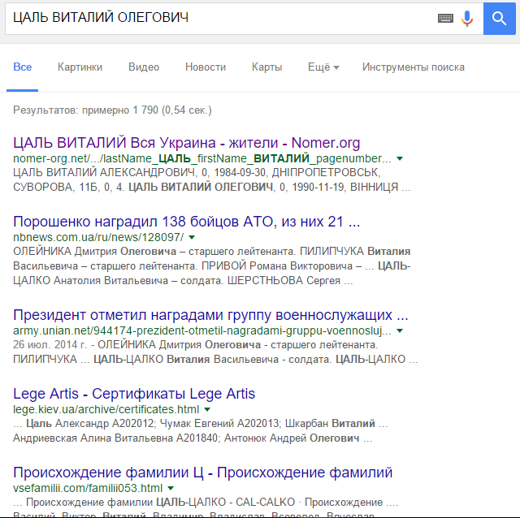The image size is (520, 518).
Task: Click the nomer-org.net green URL text
Action: (x=202, y=159)
